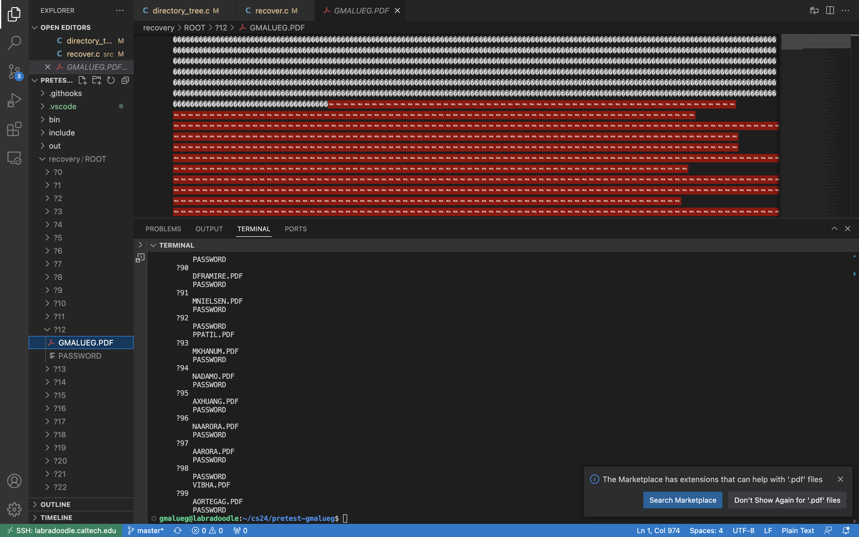This screenshot has height=537, width=859.
Task: Open the PASSWORD file in ?12
Action: (80, 356)
